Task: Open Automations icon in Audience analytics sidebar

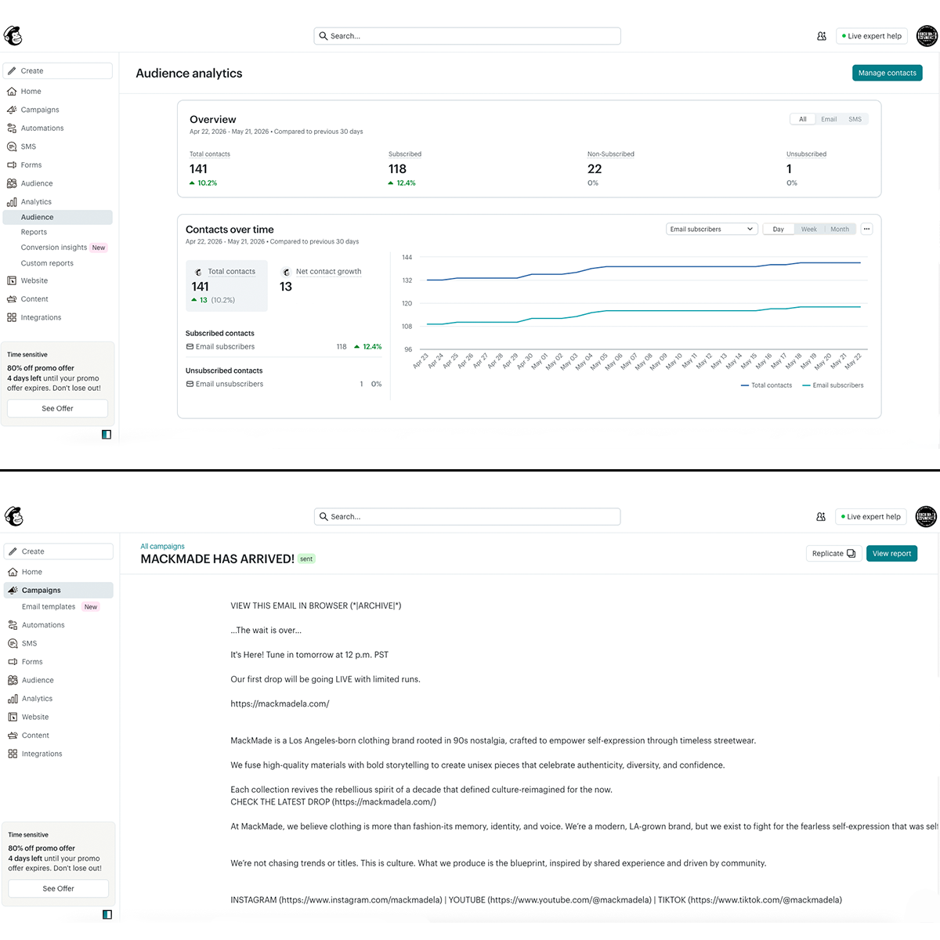Action: pos(12,128)
